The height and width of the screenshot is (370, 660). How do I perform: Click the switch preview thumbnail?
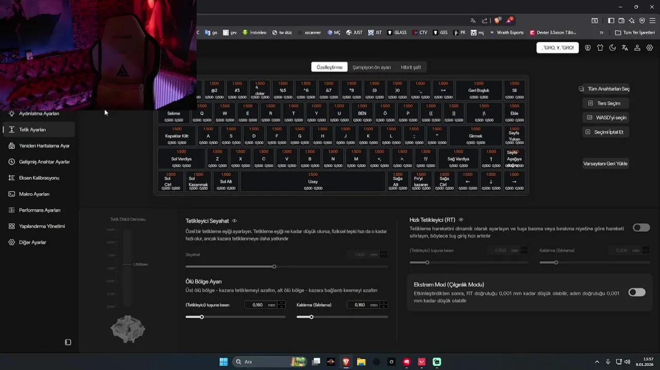click(128, 329)
